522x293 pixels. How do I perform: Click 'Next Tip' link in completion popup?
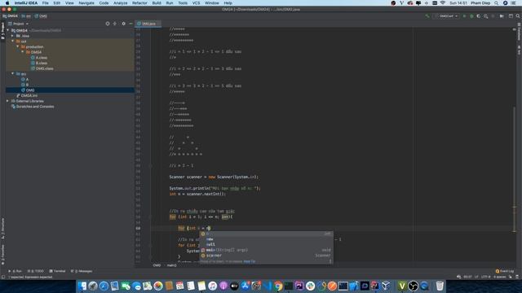(250, 261)
